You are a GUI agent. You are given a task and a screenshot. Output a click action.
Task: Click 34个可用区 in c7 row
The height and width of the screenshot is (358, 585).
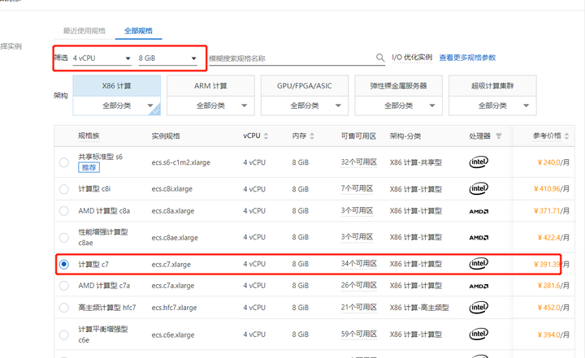coord(359,264)
